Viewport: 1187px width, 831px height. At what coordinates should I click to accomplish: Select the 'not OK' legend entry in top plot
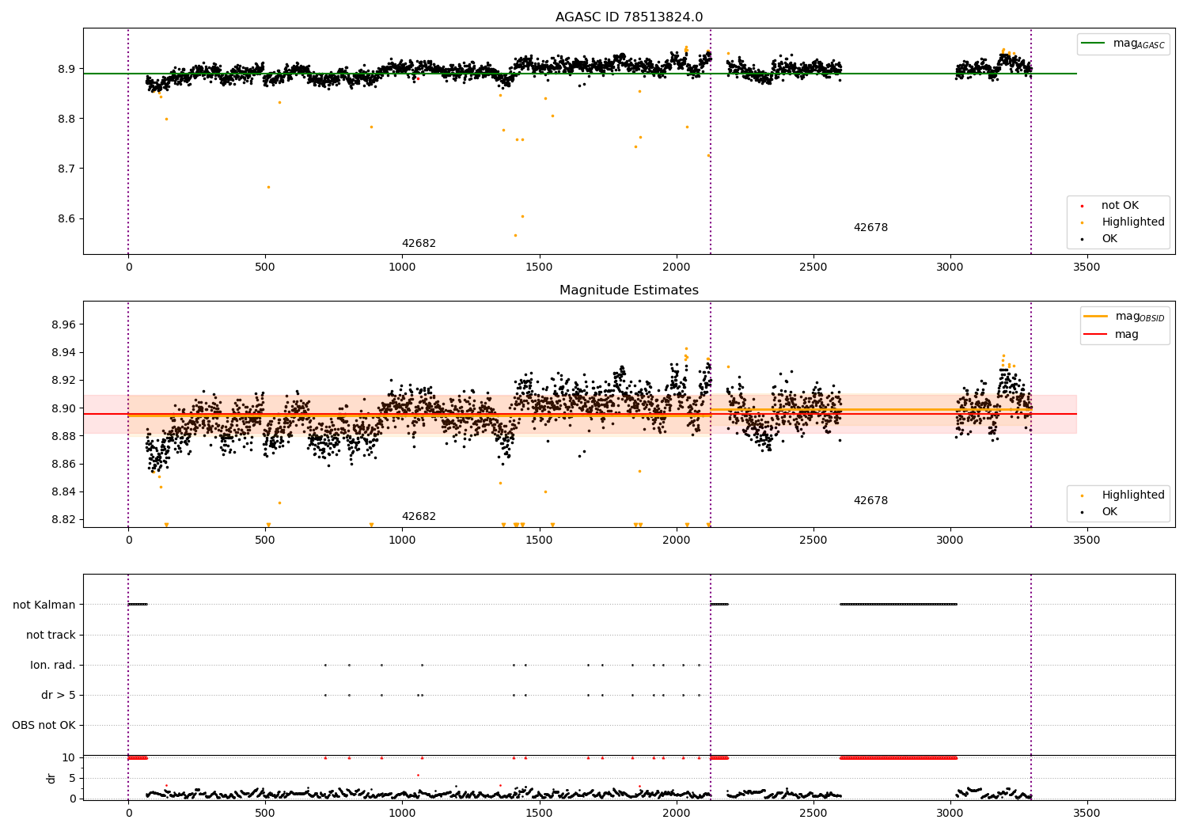1120,206
